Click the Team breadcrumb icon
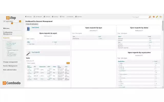Screen dimensions: 164x102 [x=61, y=17]
